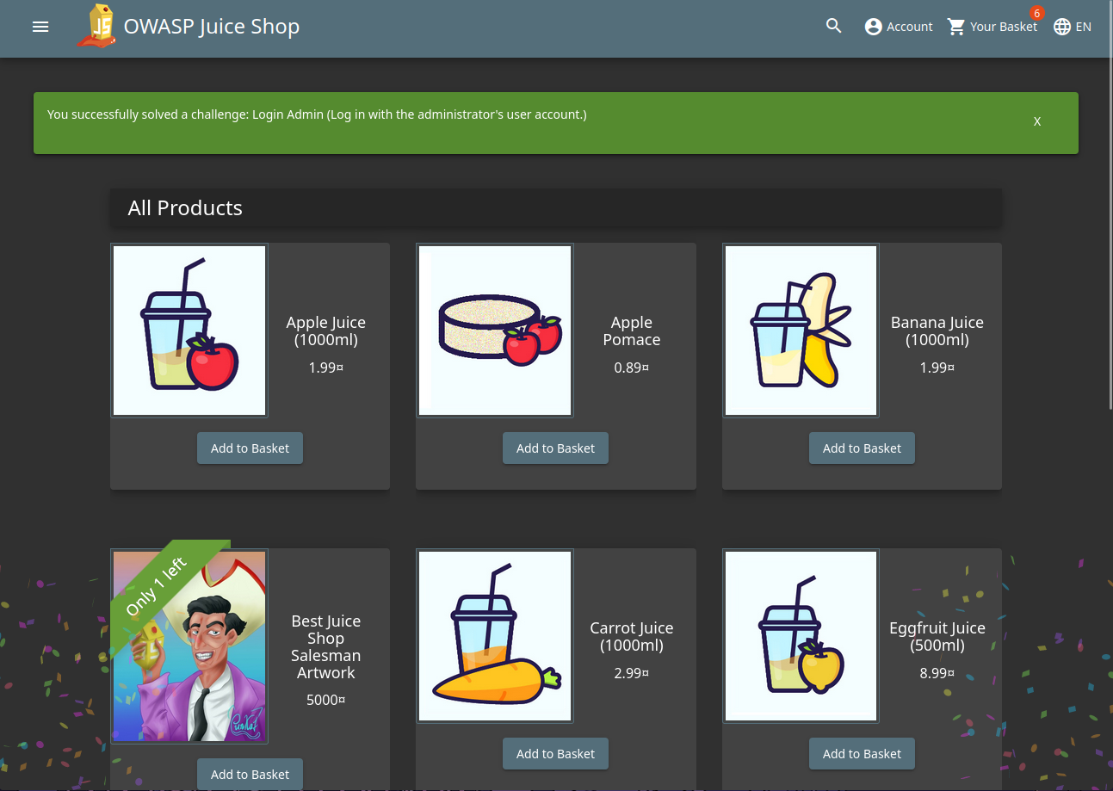Click the Juice Shop carton logo
The height and width of the screenshot is (791, 1113).
click(96, 26)
